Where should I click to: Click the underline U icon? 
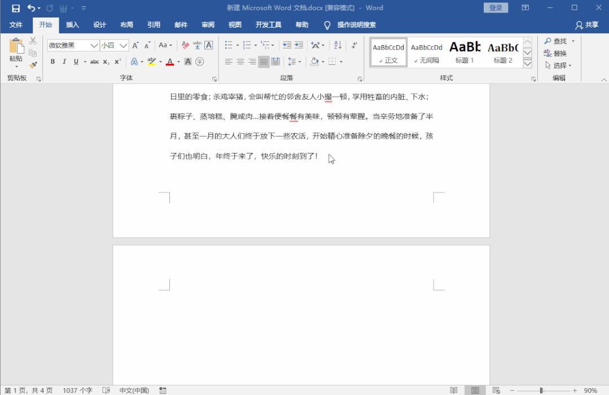[77, 61]
